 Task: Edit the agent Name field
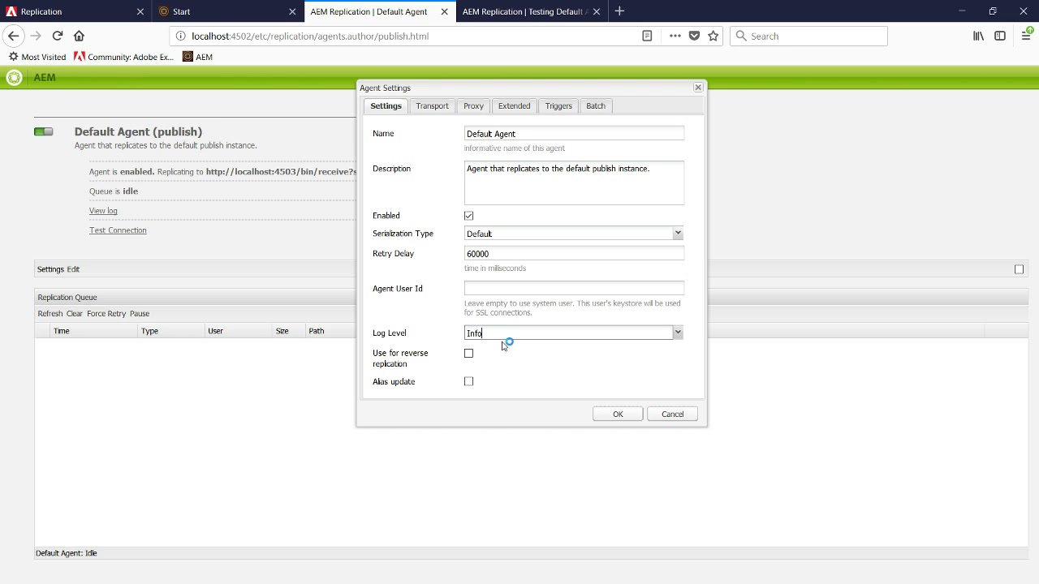point(574,134)
